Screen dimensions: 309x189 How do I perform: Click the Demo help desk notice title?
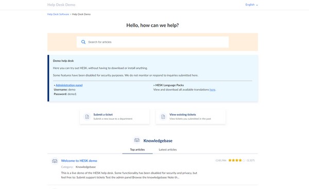pos(63,61)
